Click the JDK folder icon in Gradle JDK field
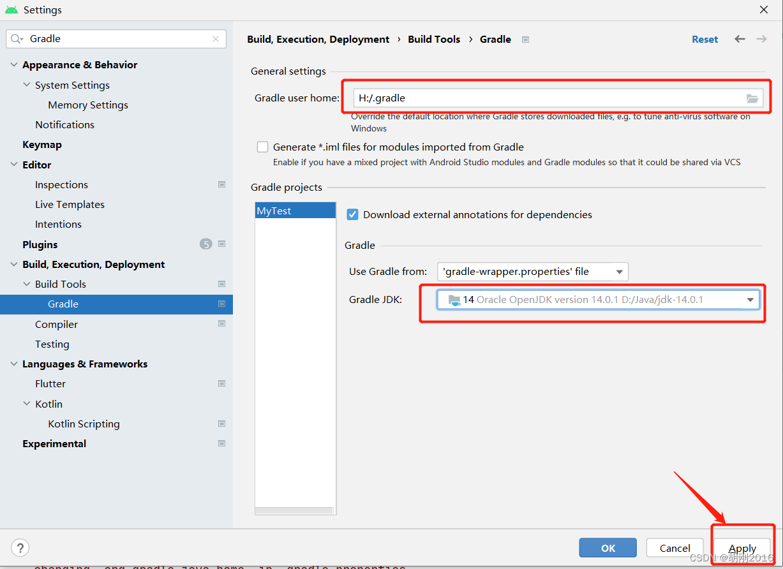 pos(454,300)
